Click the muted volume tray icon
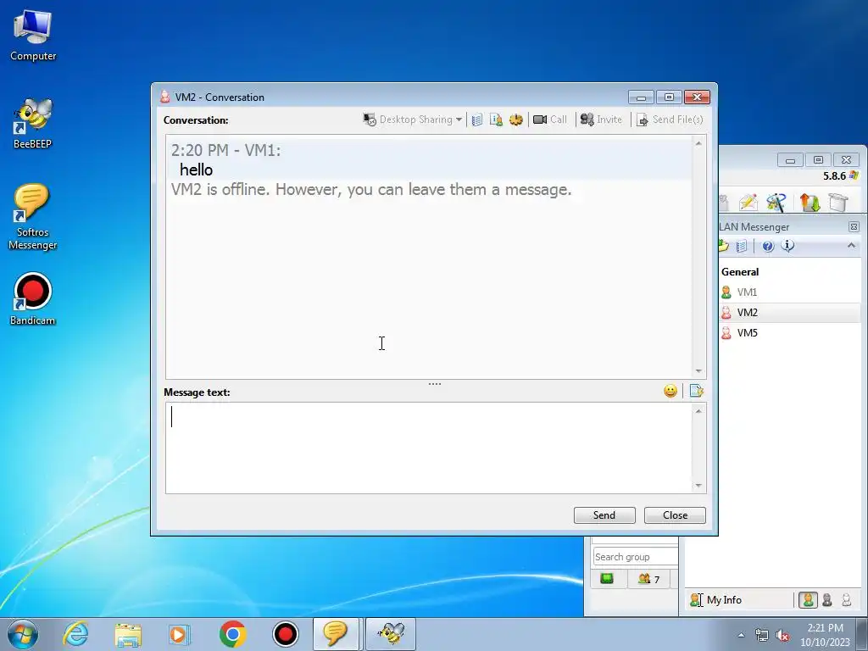 tap(782, 635)
